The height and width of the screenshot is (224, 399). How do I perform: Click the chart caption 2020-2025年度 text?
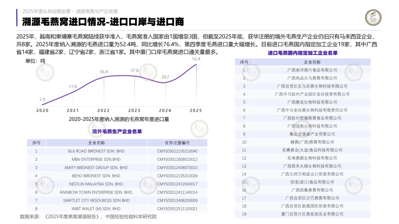[x=119, y=119]
